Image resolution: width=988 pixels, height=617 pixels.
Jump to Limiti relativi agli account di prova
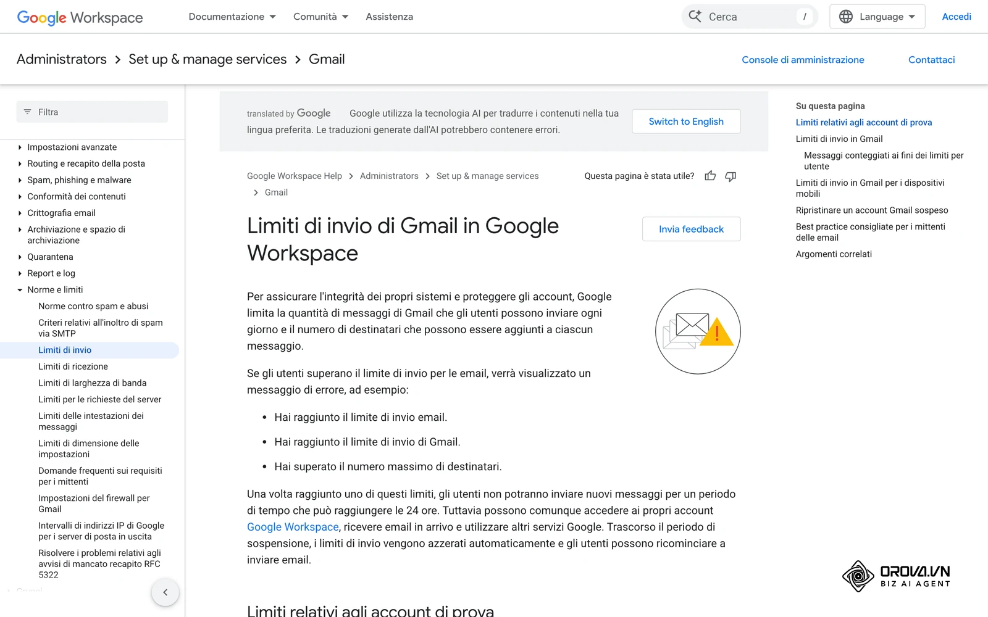pos(864,122)
